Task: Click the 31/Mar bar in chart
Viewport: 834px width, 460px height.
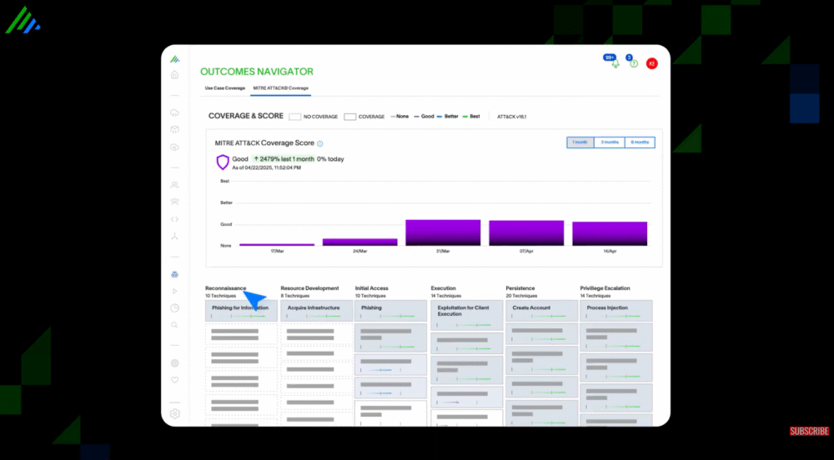Action: point(443,232)
